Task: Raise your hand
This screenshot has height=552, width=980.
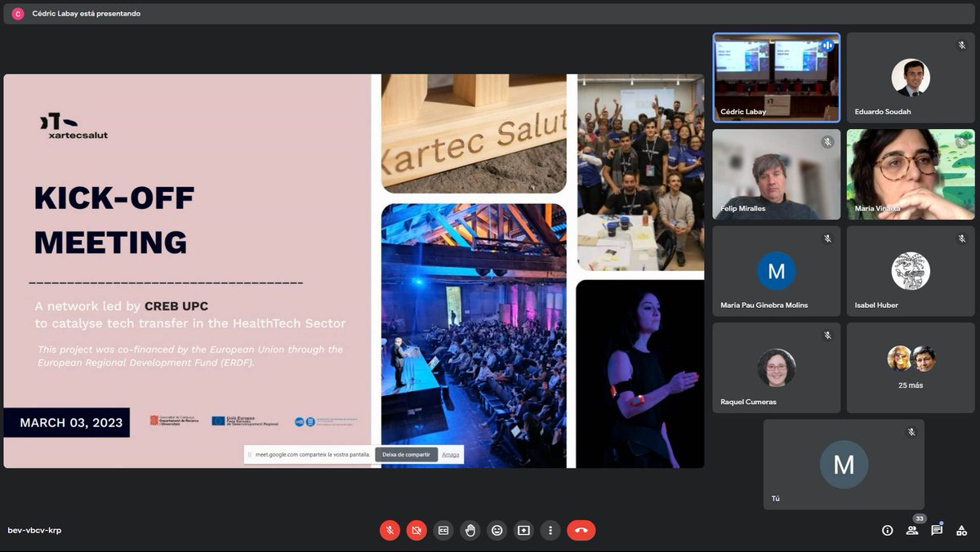Action: 470,530
